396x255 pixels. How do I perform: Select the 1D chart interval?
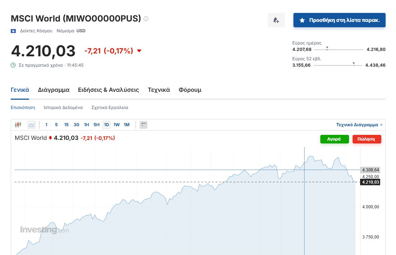pyautogui.click(x=106, y=125)
